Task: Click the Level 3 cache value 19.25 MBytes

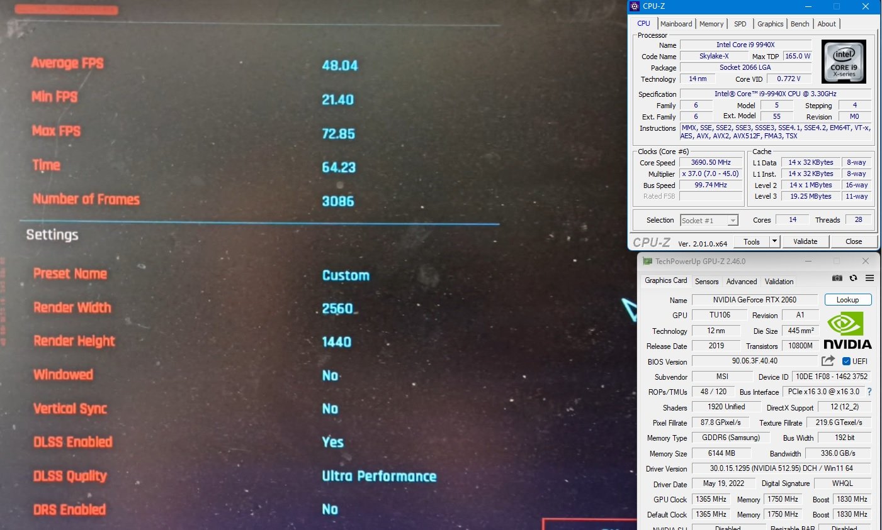Action: [811, 196]
